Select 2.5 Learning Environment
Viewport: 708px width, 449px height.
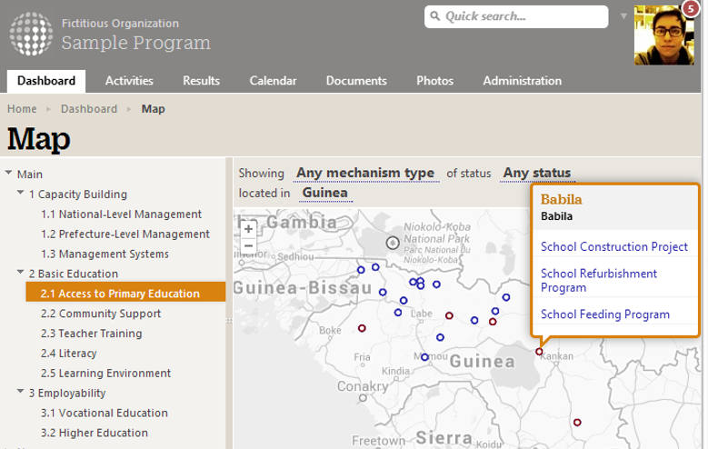coord(105,374)
